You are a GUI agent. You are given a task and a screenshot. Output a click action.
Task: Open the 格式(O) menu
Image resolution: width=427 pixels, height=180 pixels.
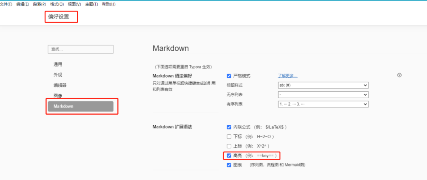pyautogui.click(x=57, y=4)
